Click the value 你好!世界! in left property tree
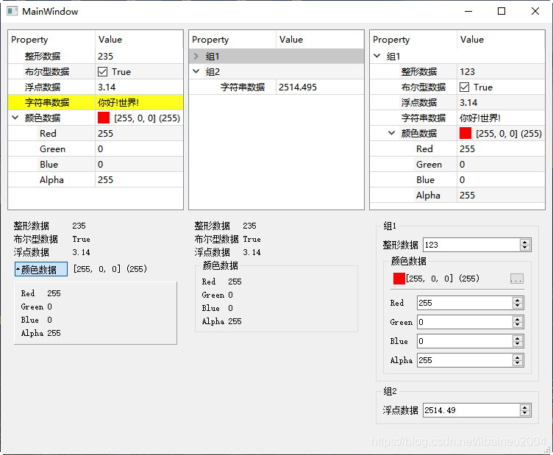 tap(118, 103)
